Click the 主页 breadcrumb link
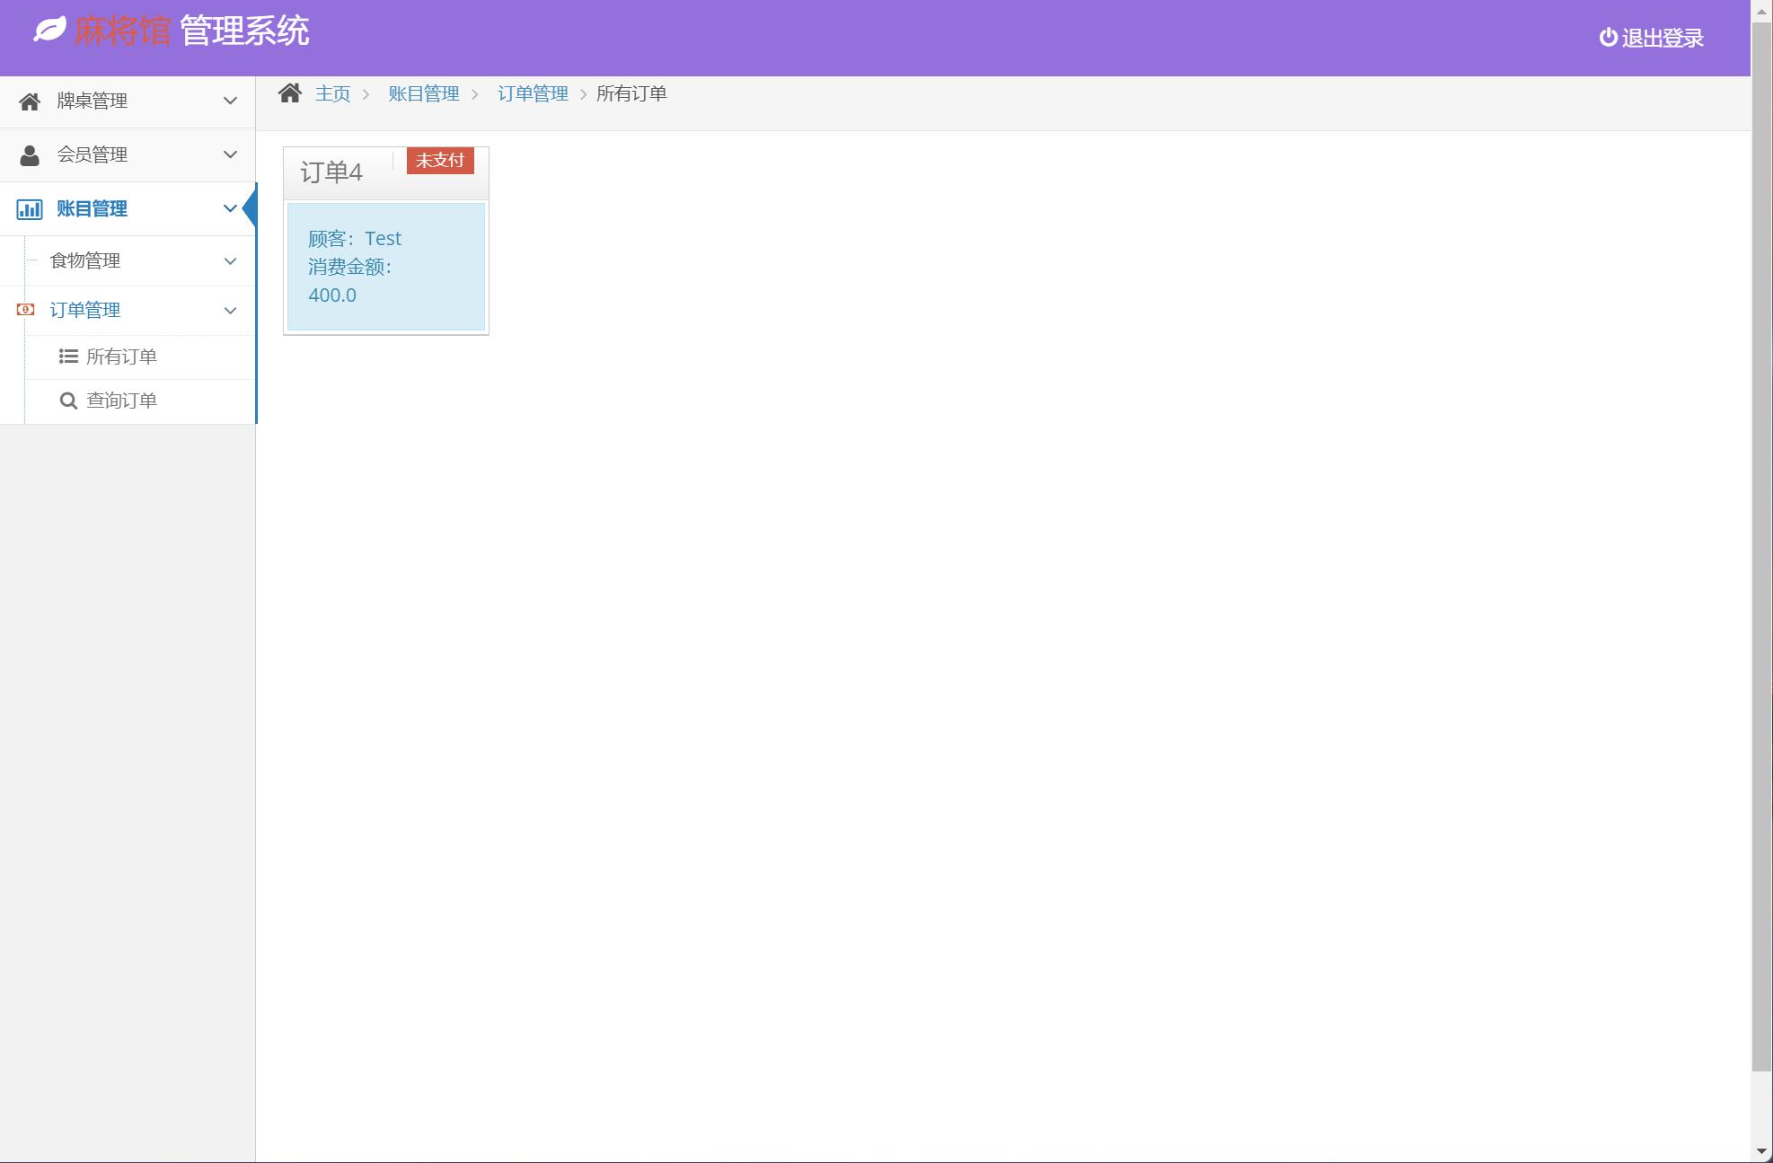The image size is (1773, 1163). coord(332,93)
